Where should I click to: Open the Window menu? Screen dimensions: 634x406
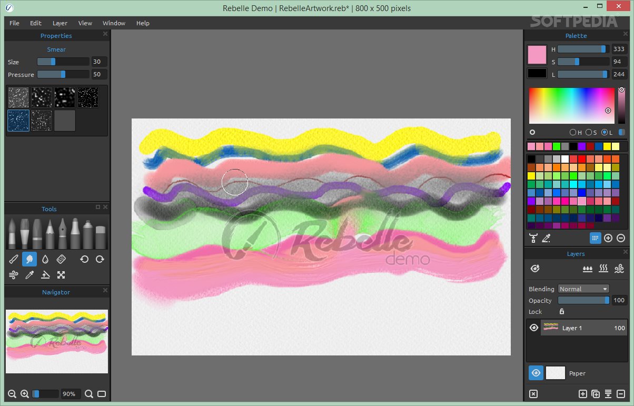(x=114, y=23)
